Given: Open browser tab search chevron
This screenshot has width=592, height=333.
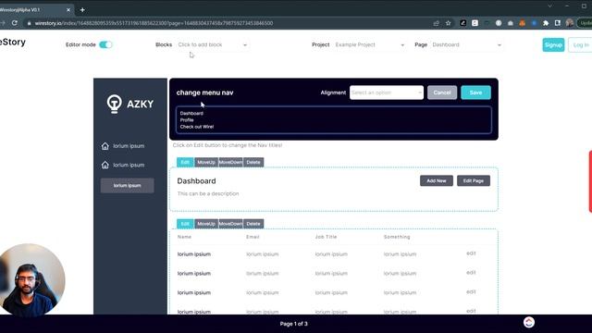Looking at the screenshot, I should (x=550, y=6).
